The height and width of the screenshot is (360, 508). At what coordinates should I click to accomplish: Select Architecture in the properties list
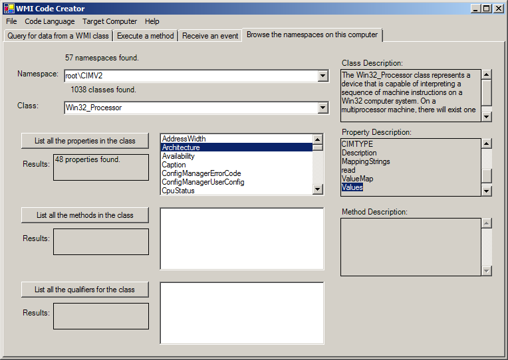(237, 147)
